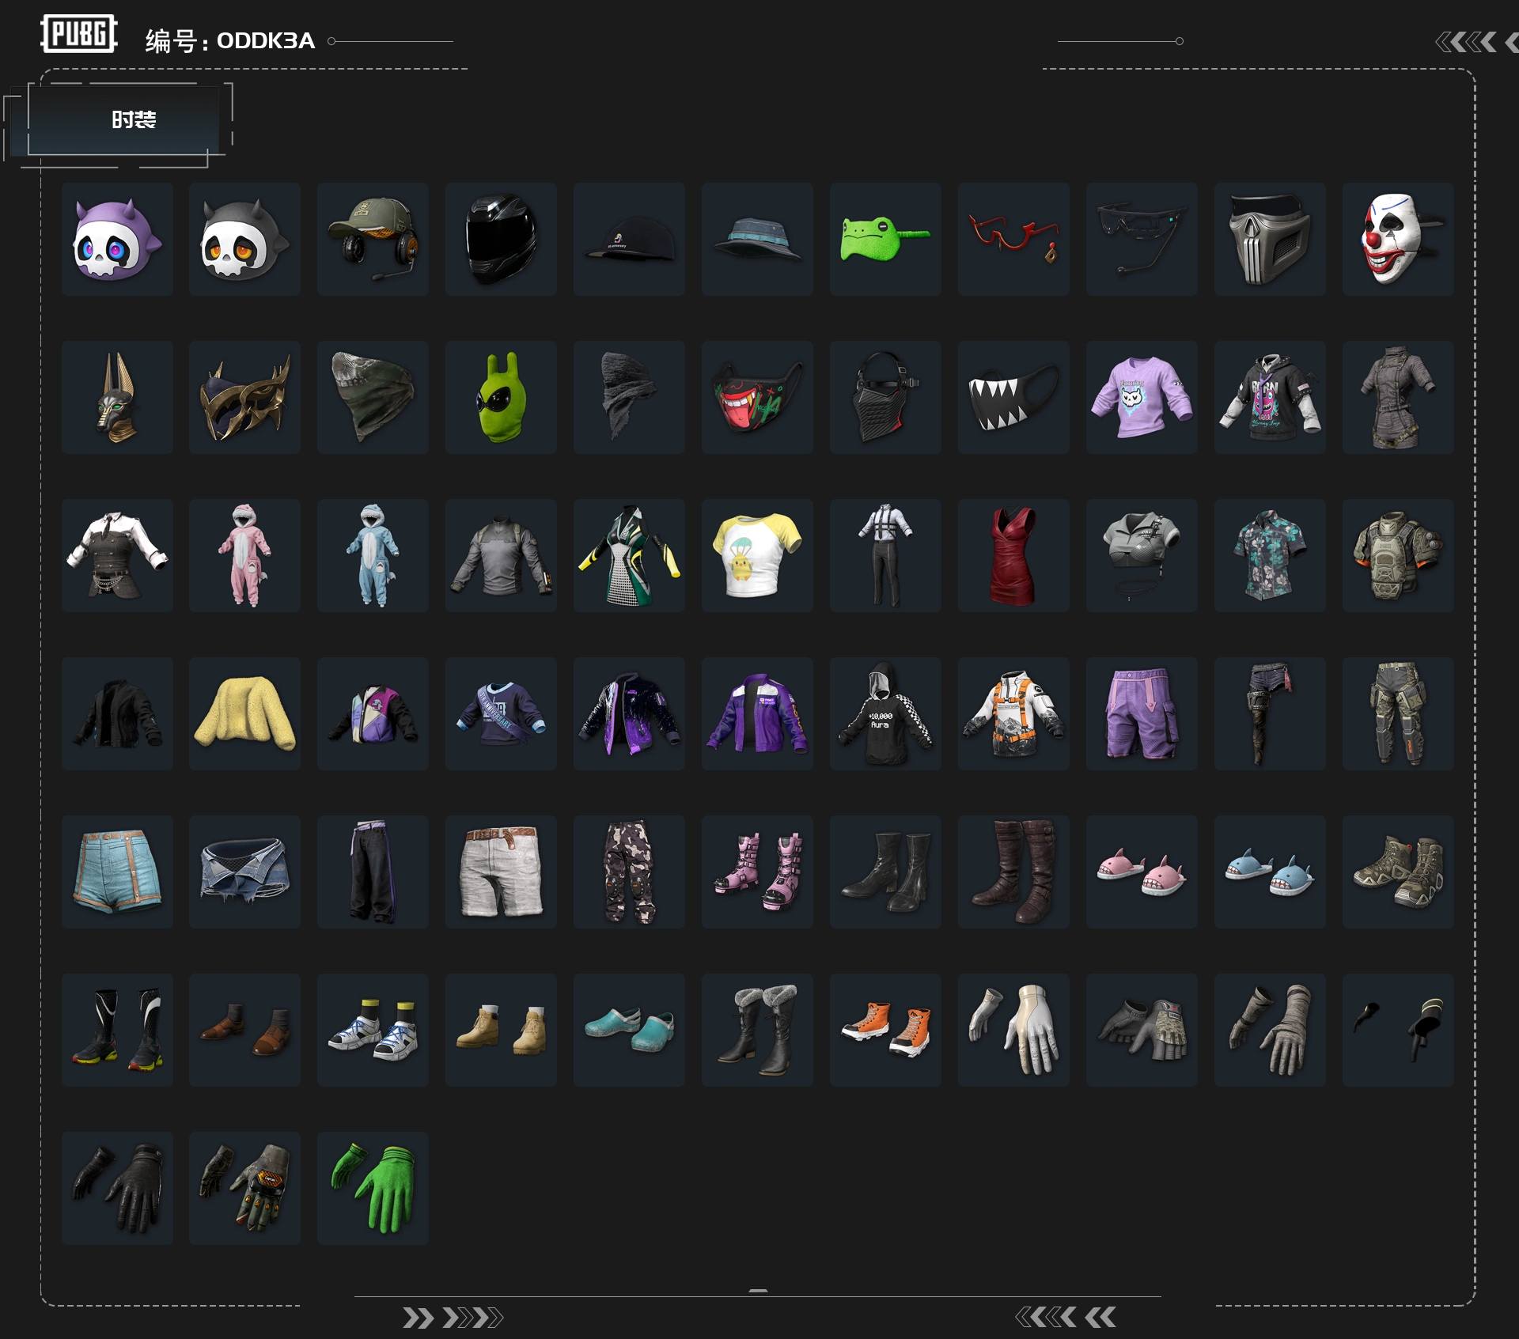Pick the pink shark slippers
Image resolution: width=1519 pixels, height=1339 pixels.
[x=1142, y=872]
